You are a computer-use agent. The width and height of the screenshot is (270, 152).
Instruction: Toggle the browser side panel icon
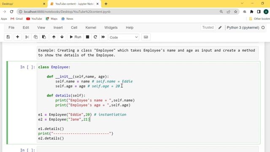click(x=259, y=12)
